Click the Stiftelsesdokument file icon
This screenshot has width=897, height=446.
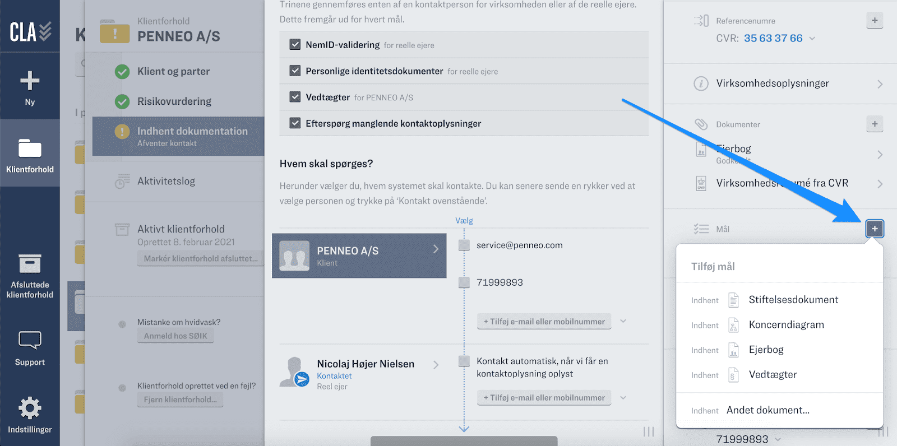(733, 300)
